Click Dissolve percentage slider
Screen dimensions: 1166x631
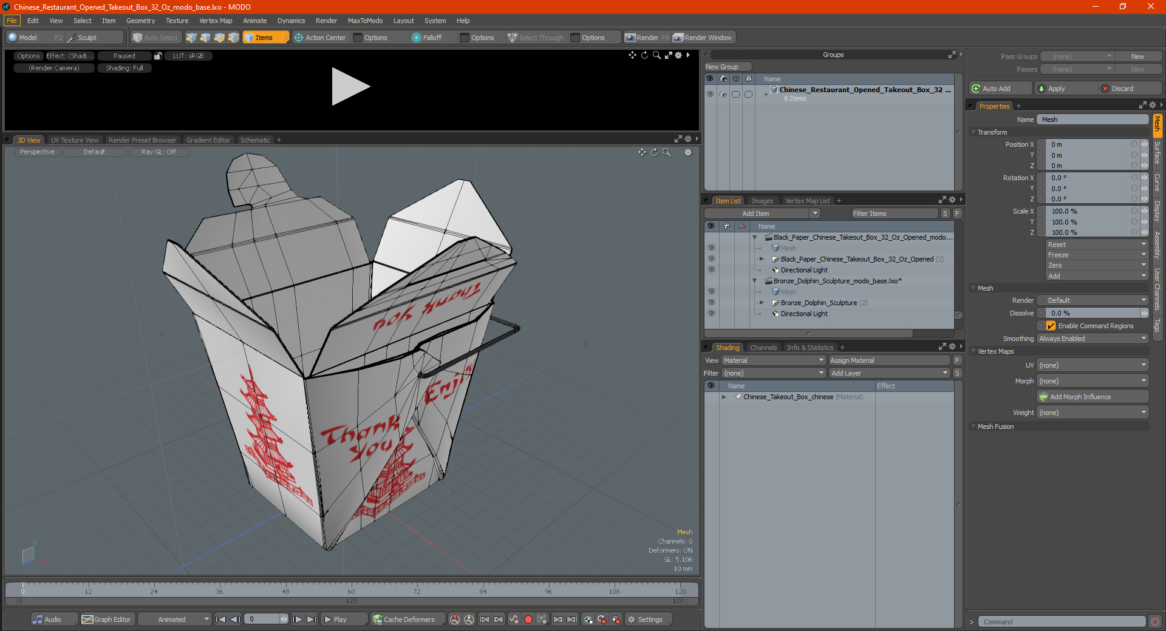(x=1093, y=313)
